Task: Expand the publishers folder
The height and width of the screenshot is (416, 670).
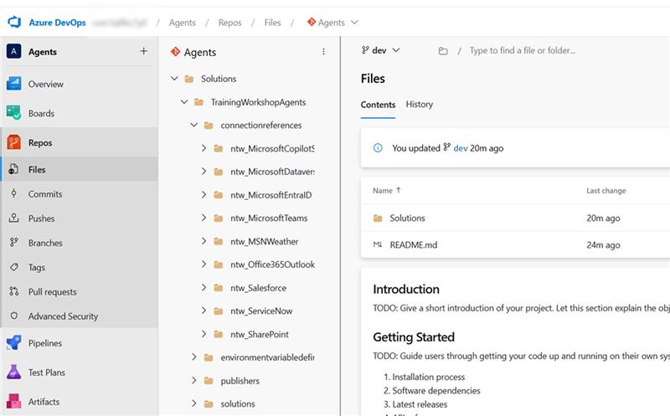Action: point(194,380)
